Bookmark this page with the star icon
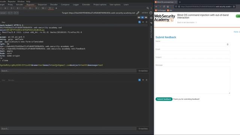The image size is (240, 135). [234, 7]
